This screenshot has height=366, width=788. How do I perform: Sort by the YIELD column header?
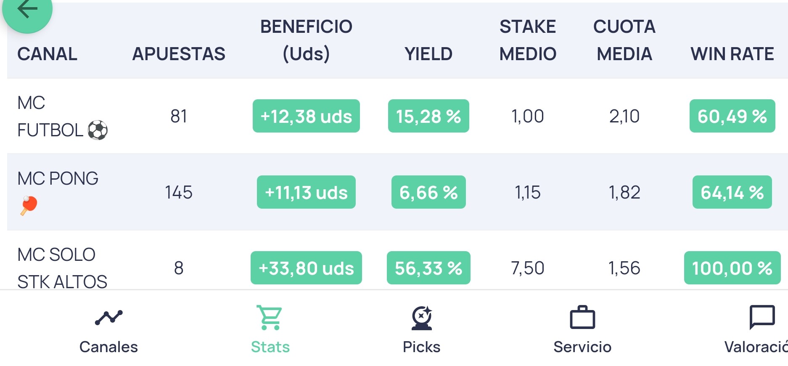tap(428, 54)
